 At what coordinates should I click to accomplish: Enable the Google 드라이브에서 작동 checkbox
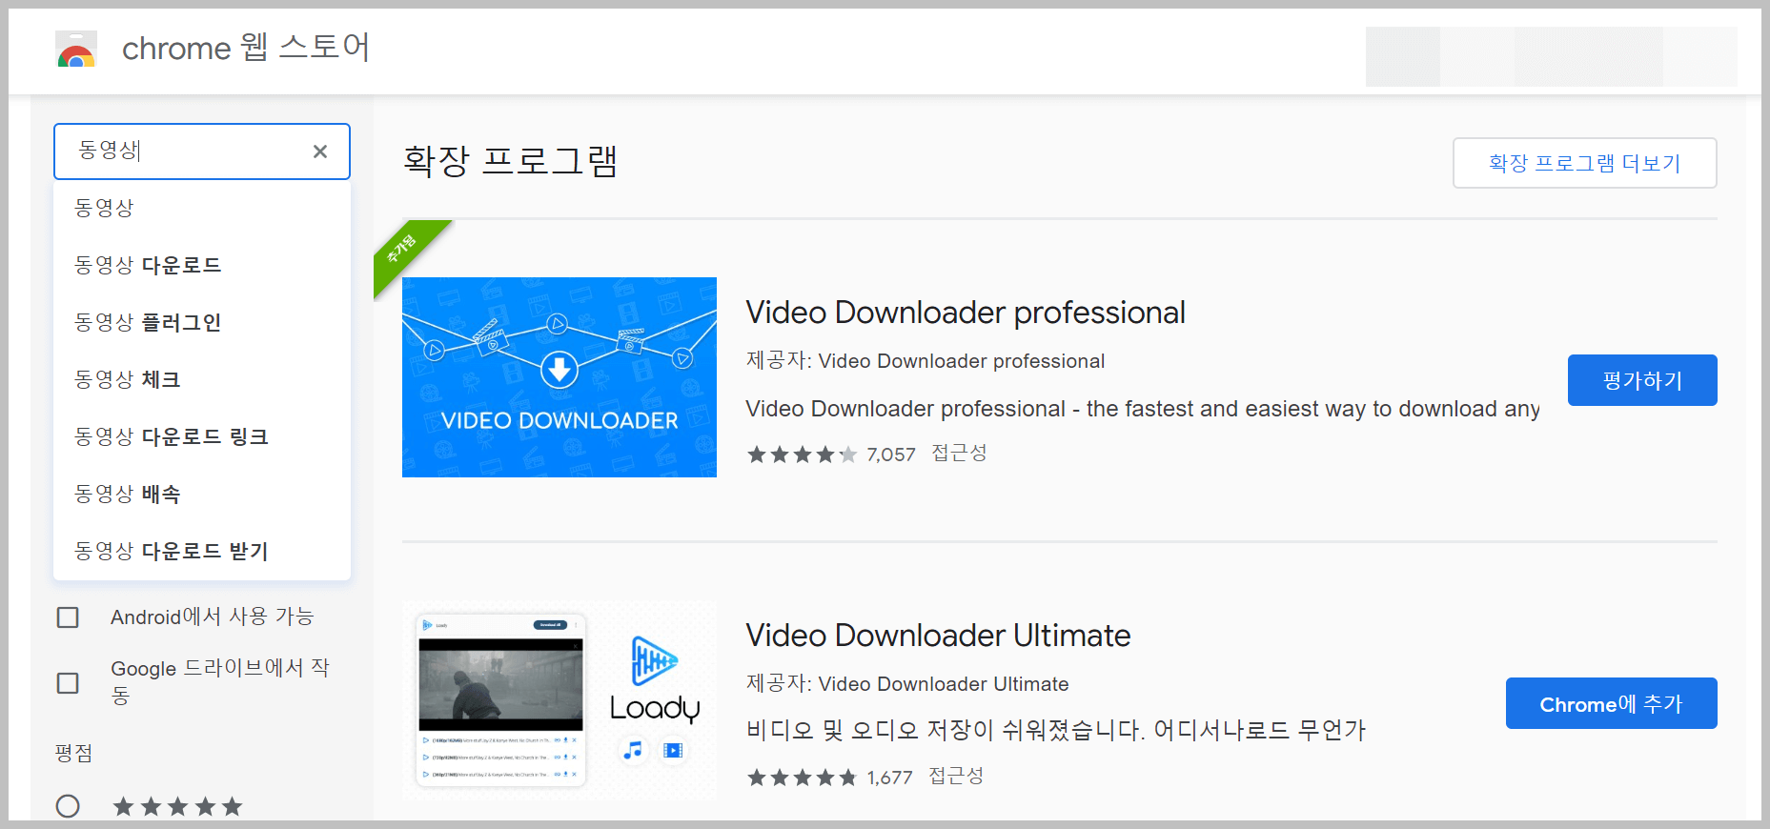tap(68, 683)
